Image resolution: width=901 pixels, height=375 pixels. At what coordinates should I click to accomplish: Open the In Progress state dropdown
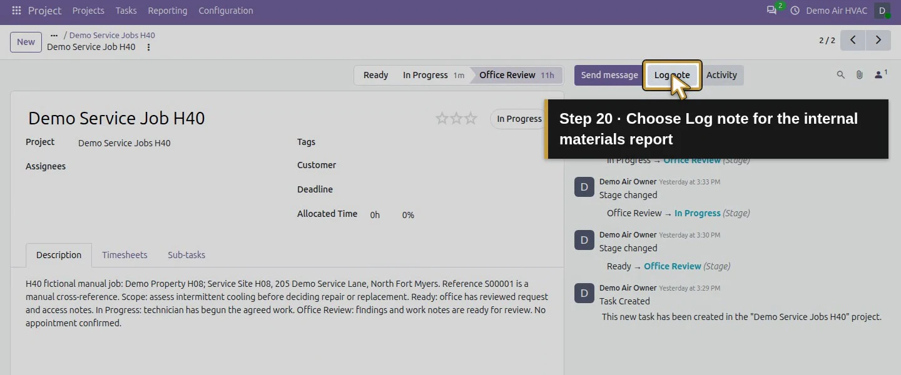(x=519, y=119)
